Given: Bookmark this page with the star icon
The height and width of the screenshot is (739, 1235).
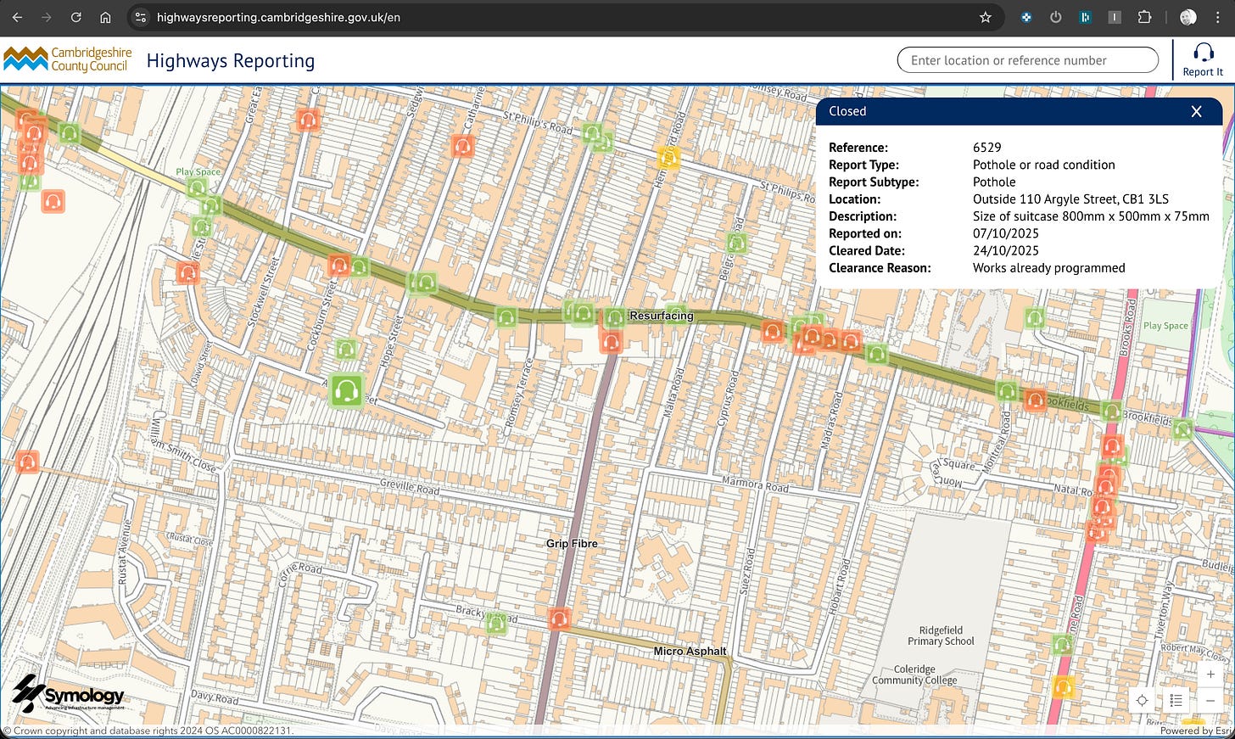Looking at the screenshot, I should (985, 17).
